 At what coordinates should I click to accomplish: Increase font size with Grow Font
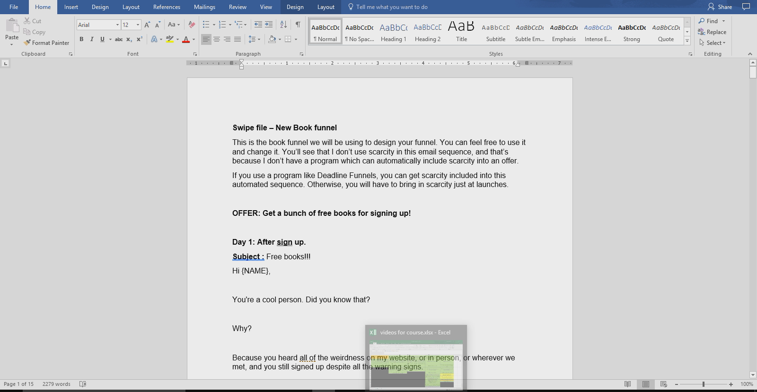147,25
